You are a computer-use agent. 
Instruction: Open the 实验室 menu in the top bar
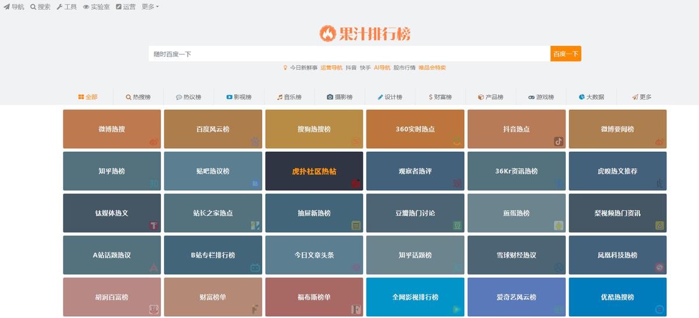click(x=96, y=7)
